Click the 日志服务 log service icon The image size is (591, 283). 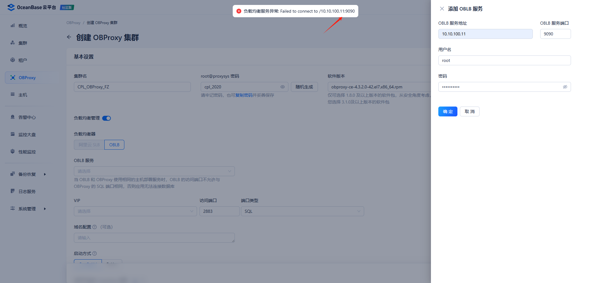click(13, 191)
